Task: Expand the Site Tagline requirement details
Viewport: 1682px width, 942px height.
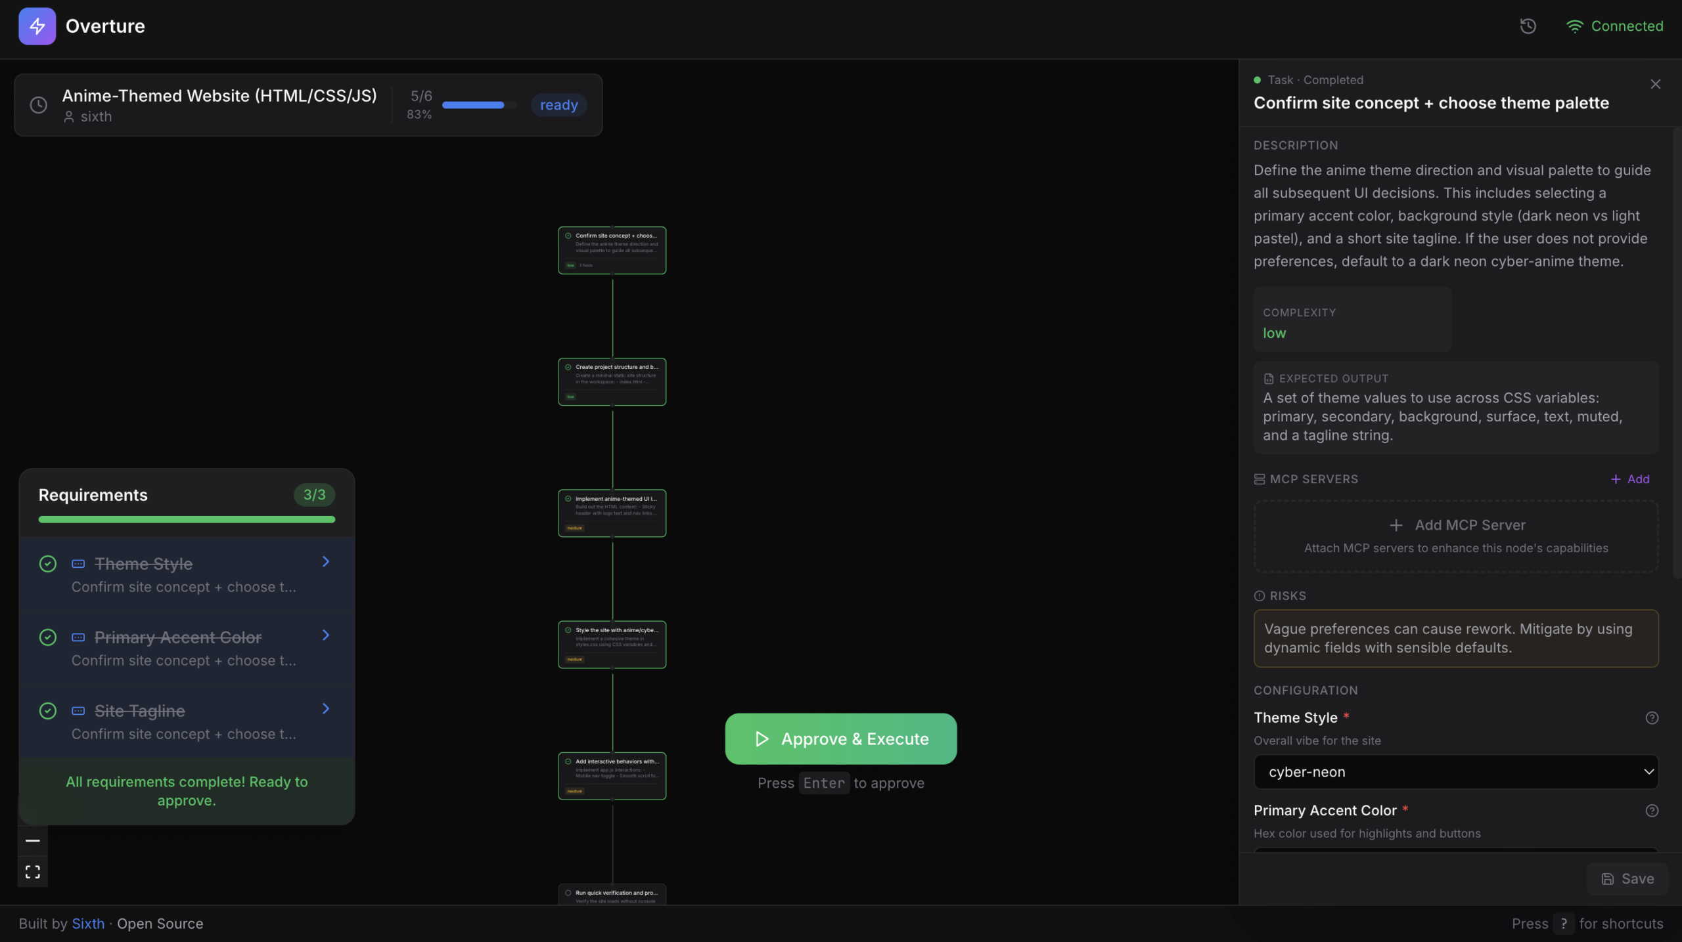Action: [x=327, y=709]
